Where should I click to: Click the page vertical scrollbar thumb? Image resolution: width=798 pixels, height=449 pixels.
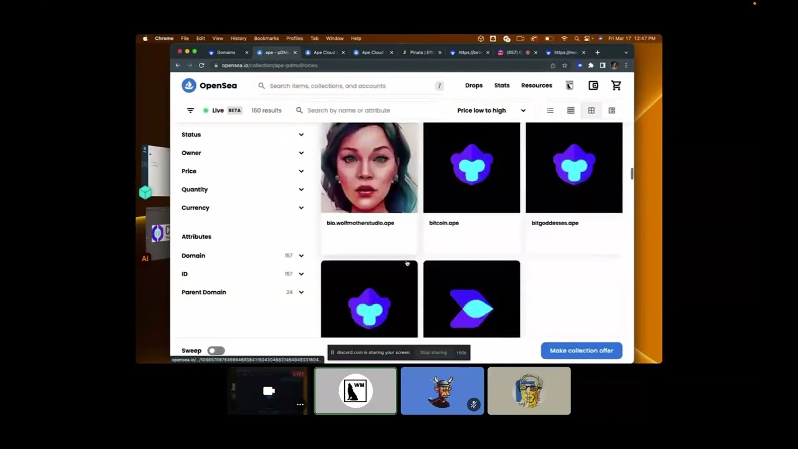pos(632,174)
